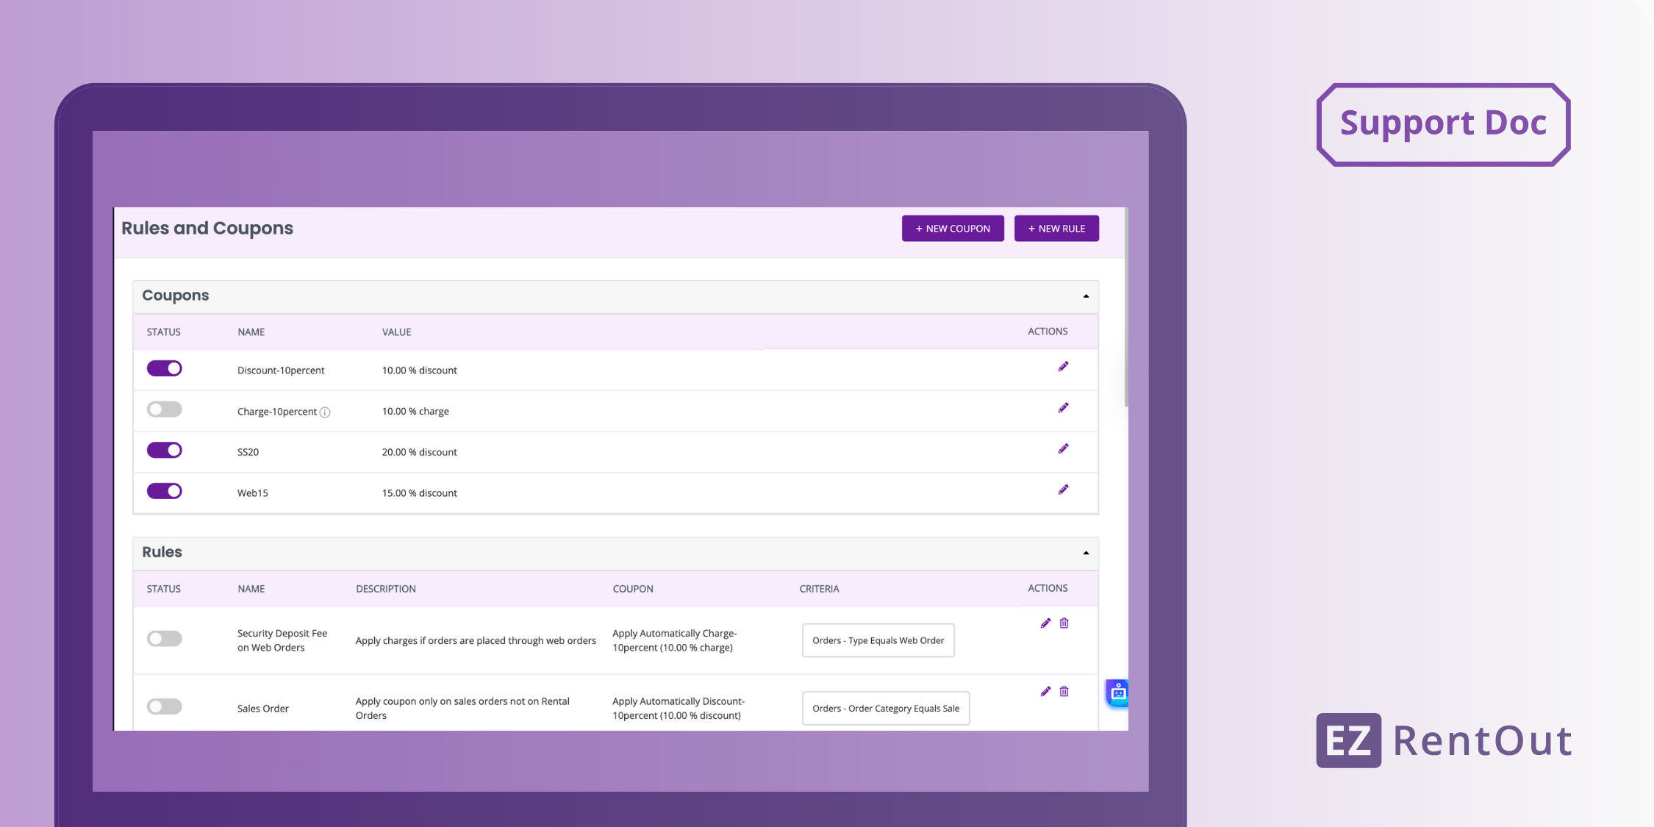The width and height of the screenshot is (1654, 827).
Task: Click the Discount-10percent coupon name
Action: click(281, 370)
